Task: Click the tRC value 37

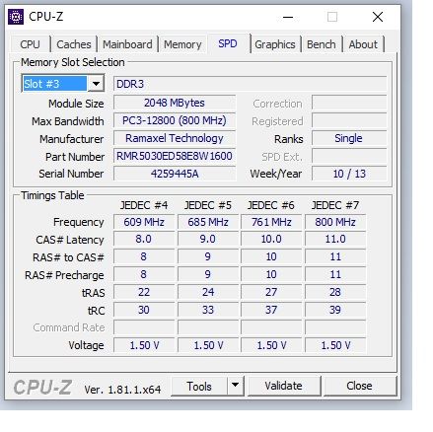Action: point(271,310)
